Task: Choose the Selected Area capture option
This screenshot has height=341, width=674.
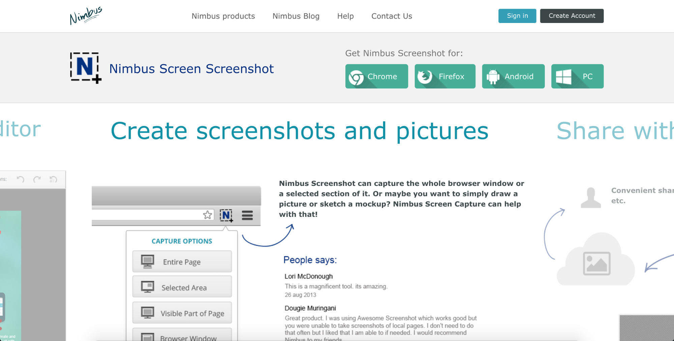Action: (x=182, y=287)
